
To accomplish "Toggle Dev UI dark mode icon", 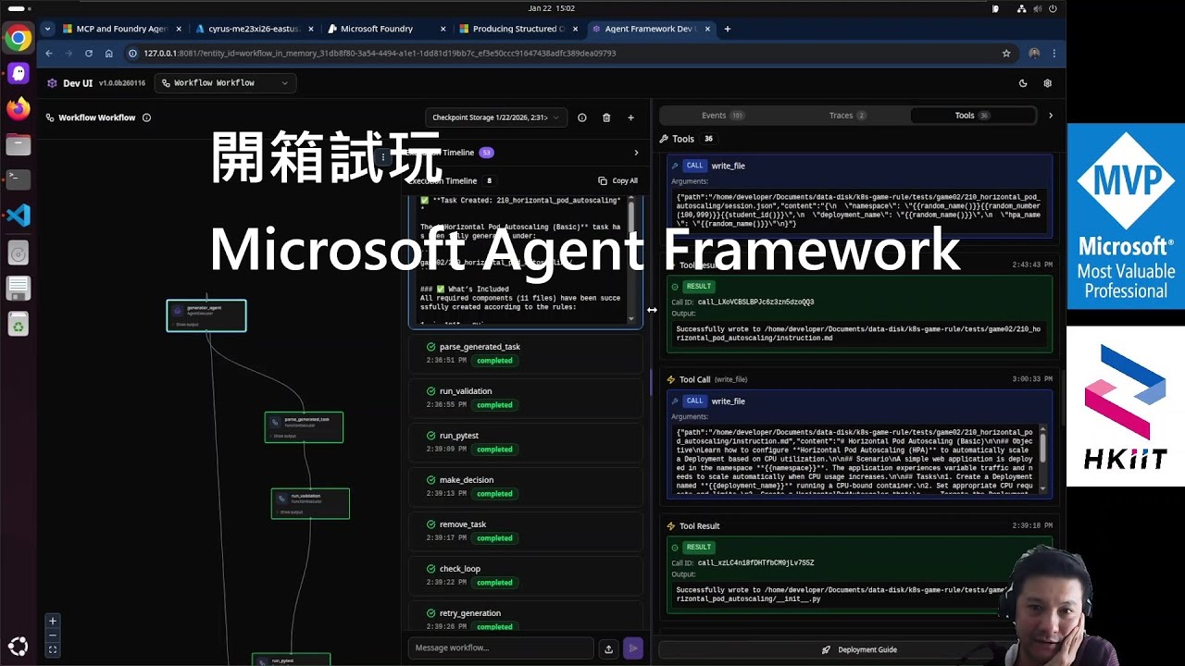I will click(x=1023, y=83).
